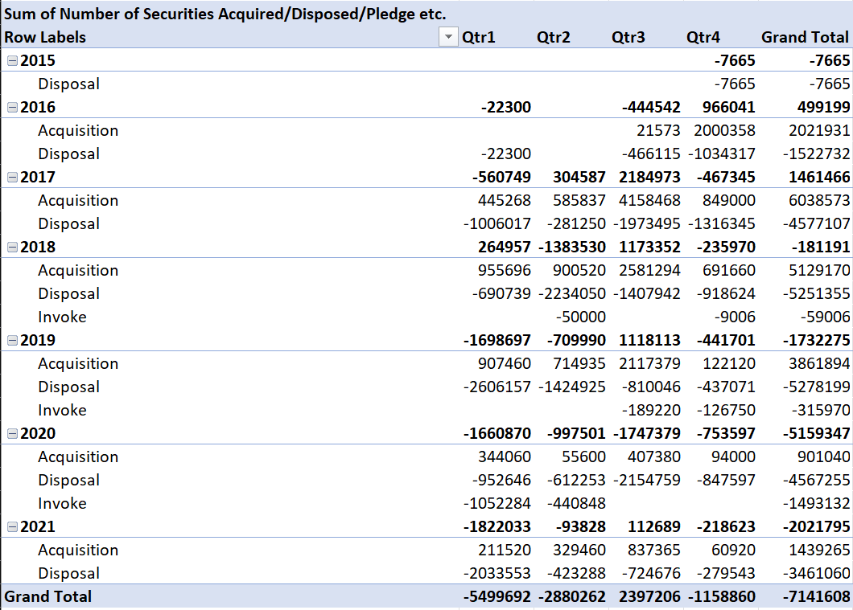The width and height of the screenshot is (853, 610).
Task: Collapse the 2017 group using its minus icon
Action: [12, 177]
